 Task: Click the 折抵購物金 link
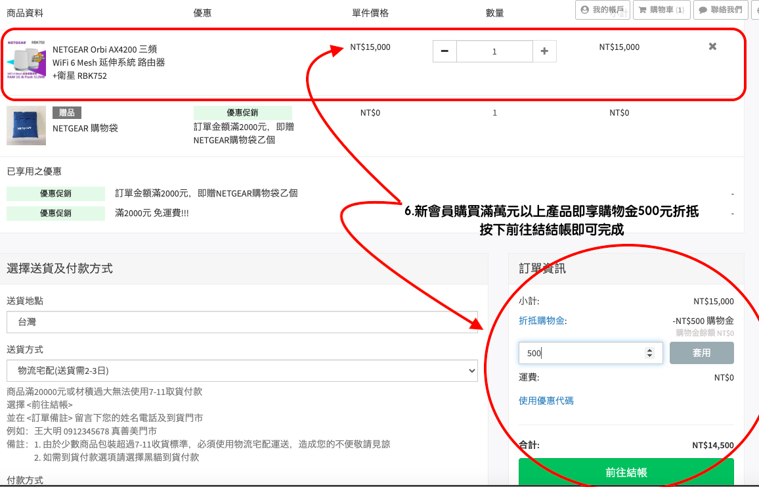(x=542, y=321)
